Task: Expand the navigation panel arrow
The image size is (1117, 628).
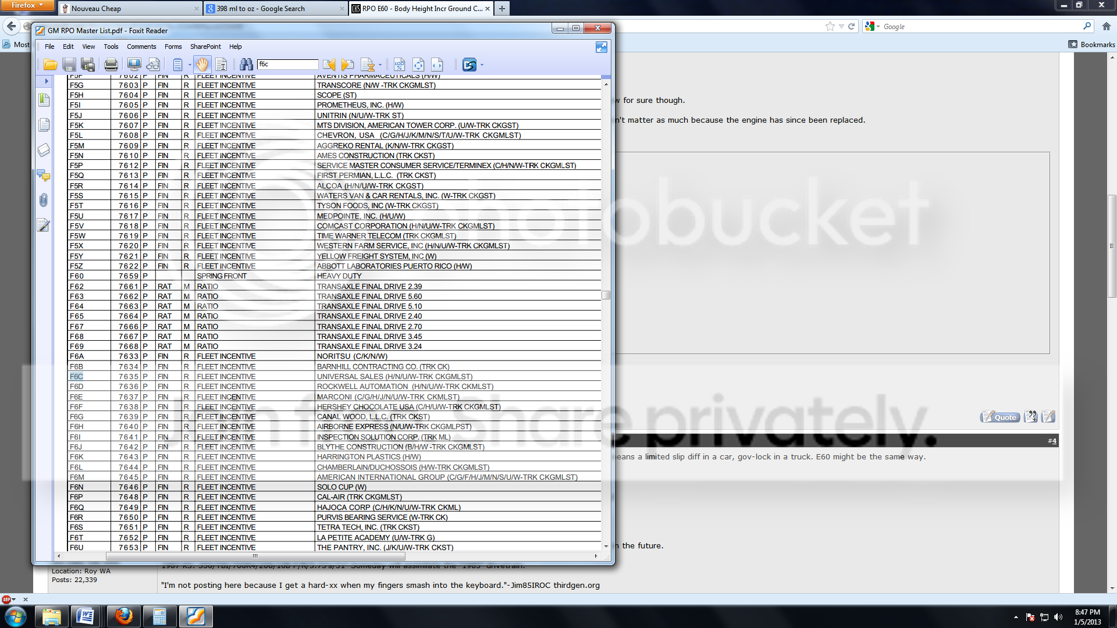Action: 46,81
